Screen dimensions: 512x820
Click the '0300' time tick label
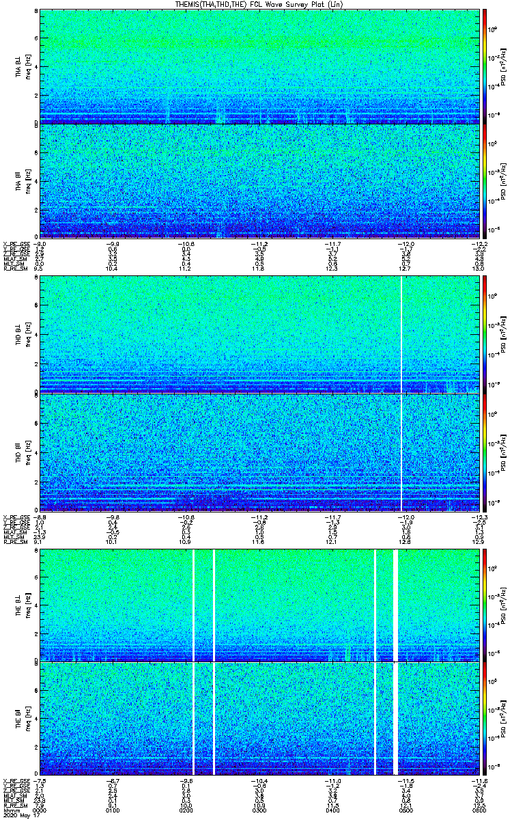coord(258,809)
